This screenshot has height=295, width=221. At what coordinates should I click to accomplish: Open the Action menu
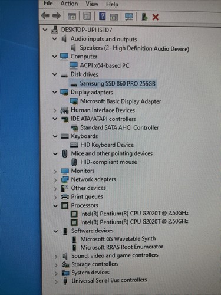tap(69, 4)
